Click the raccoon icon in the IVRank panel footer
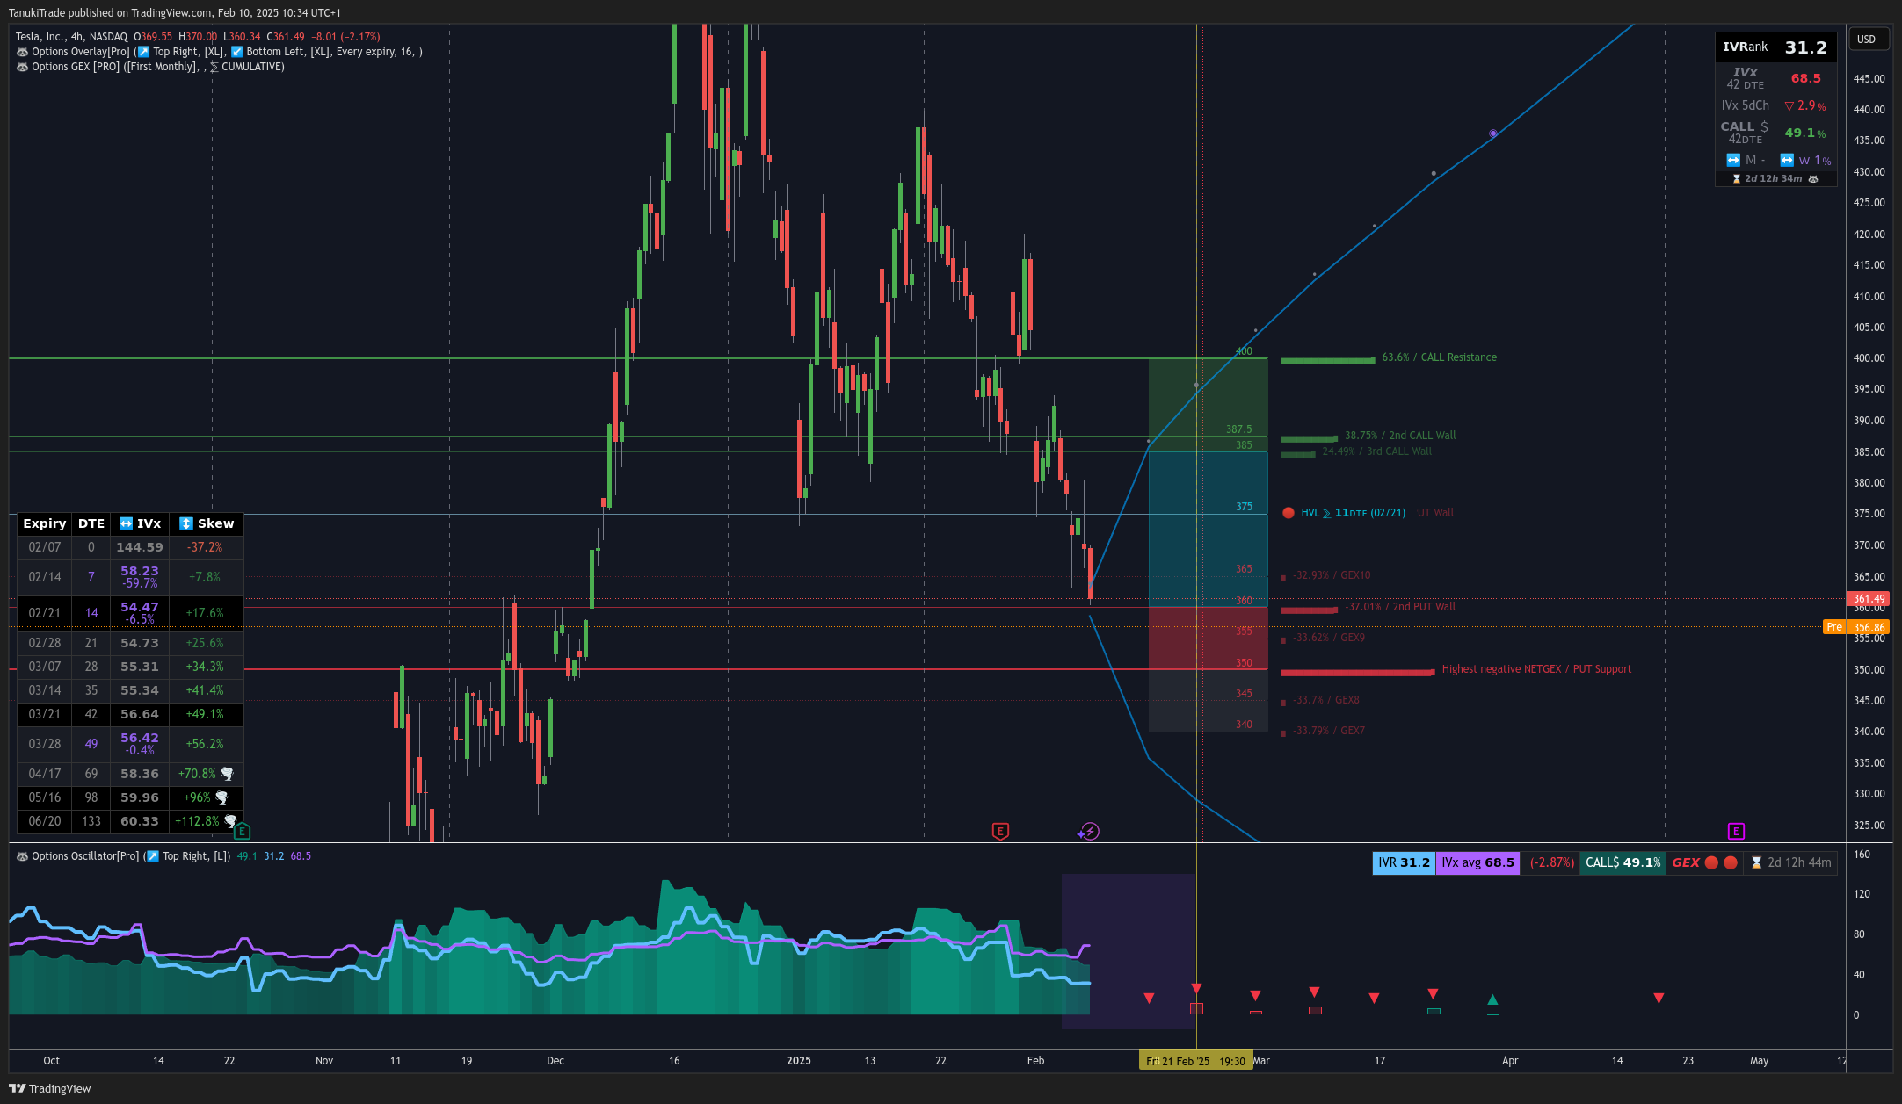Viewport: 1902px width, 1104px height. [1812, 178]
